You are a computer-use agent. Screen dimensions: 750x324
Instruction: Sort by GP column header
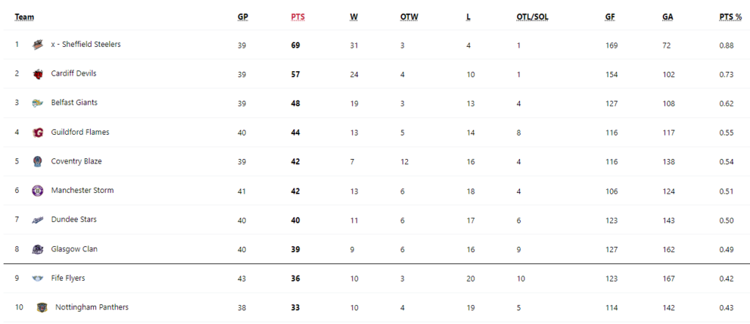click(243, 18)
